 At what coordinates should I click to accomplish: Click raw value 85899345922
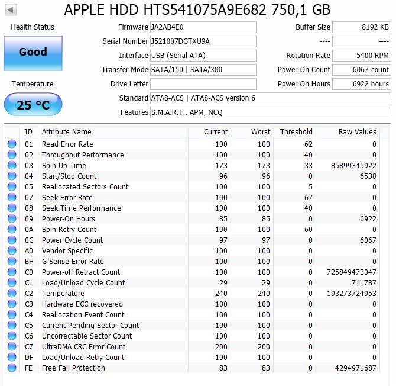tap(353, 165)
